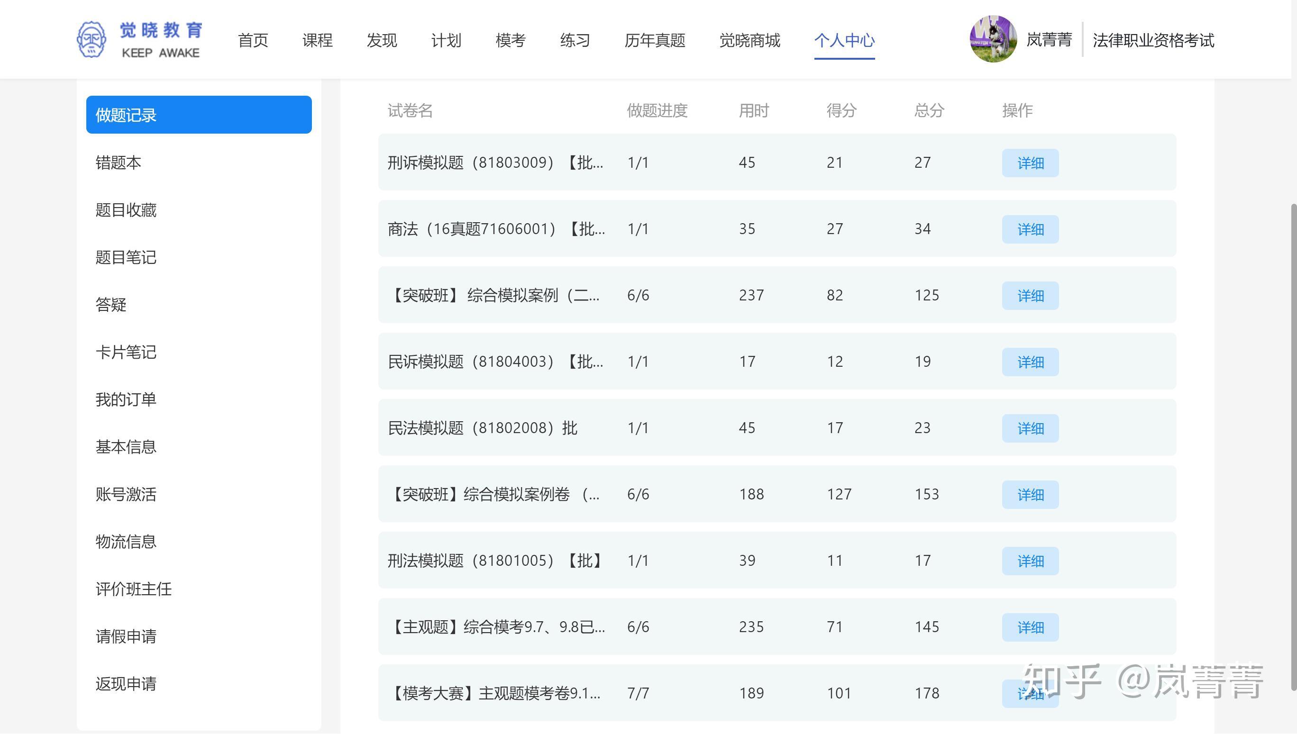Click 返现申请 sidebar item
1297x734 pixels.
pos(126,684)
